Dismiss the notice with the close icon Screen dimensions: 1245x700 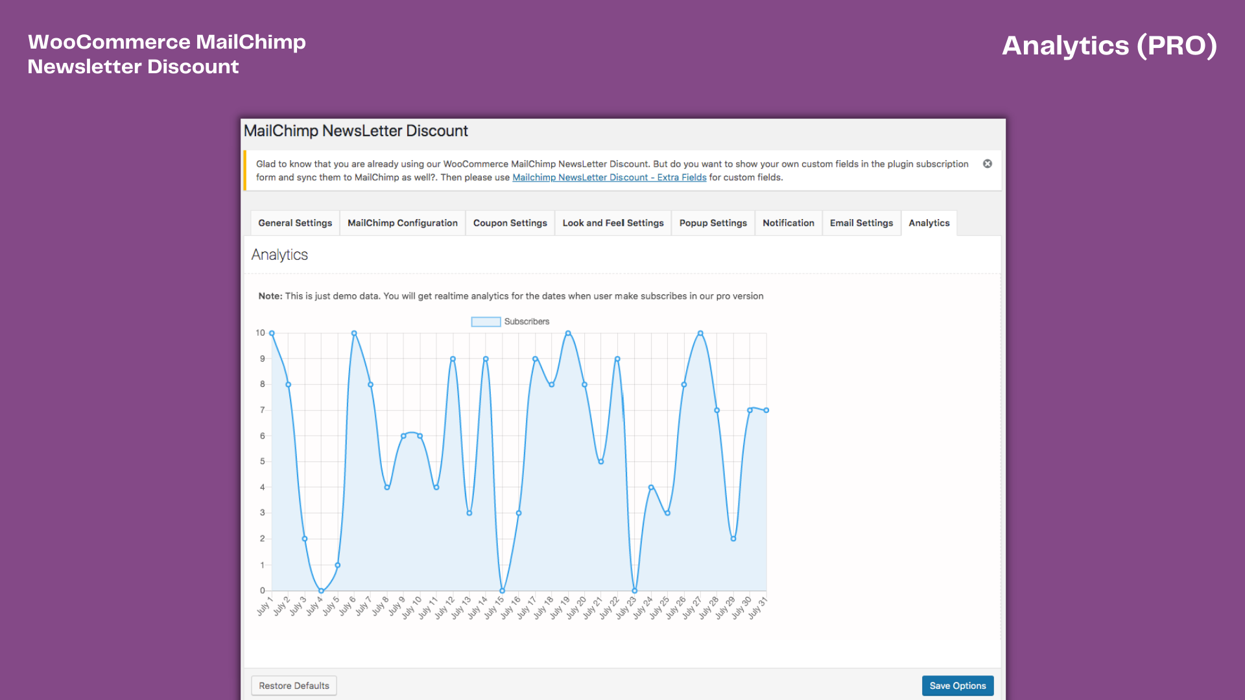[x=987, y=164]
